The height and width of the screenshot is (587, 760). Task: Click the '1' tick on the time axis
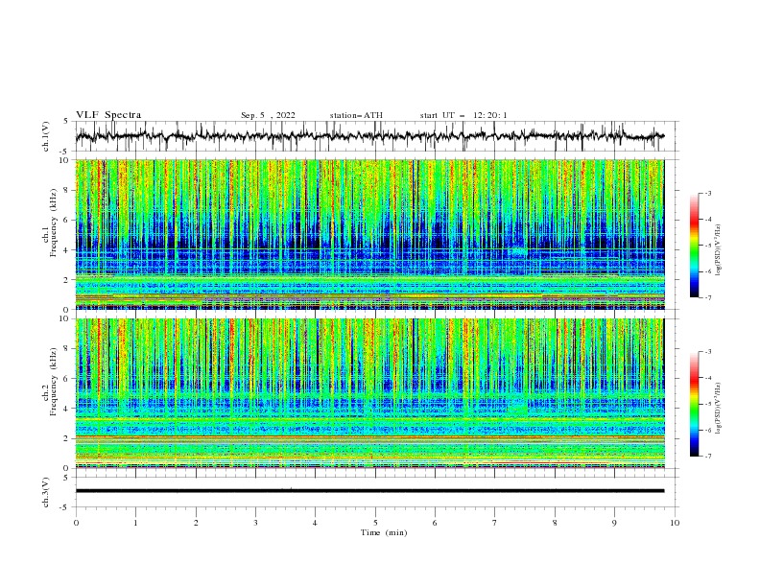click(135, 523)
